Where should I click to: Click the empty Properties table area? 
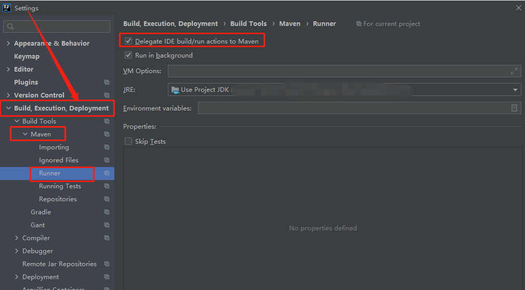coord(323,218)
